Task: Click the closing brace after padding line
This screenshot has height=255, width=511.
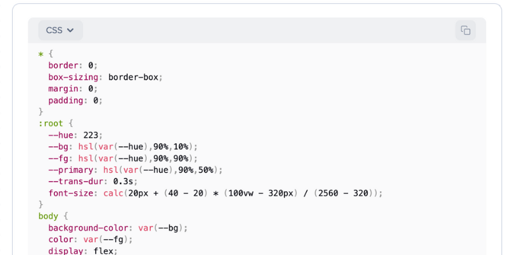Action: click(41, 112)
